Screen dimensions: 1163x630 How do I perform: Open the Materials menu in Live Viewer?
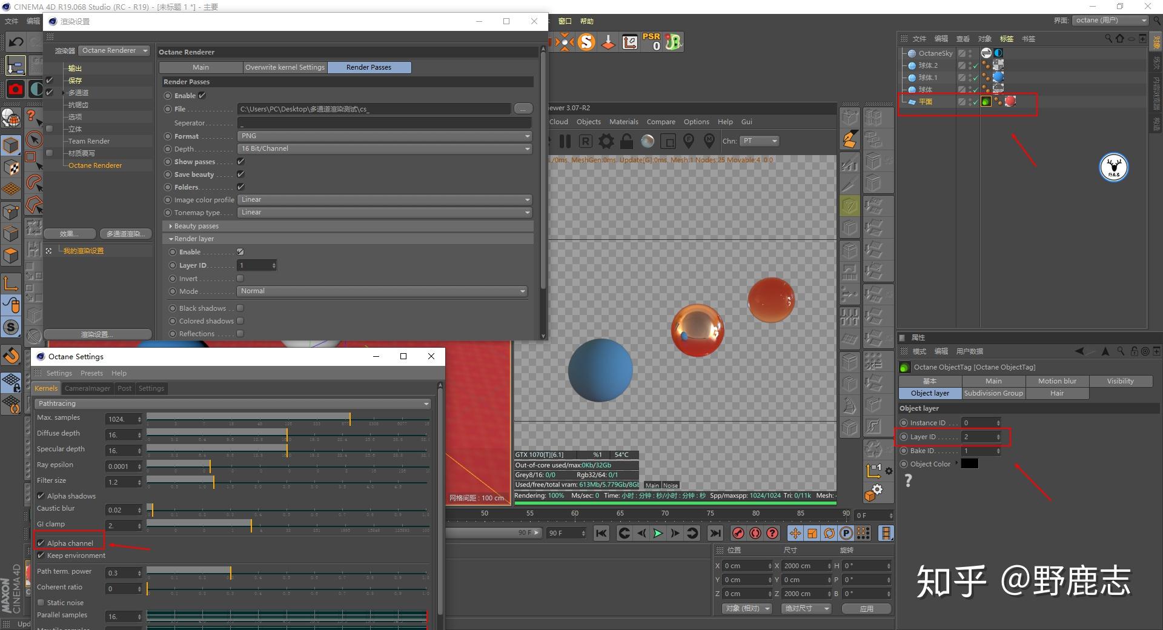(623, 122)
